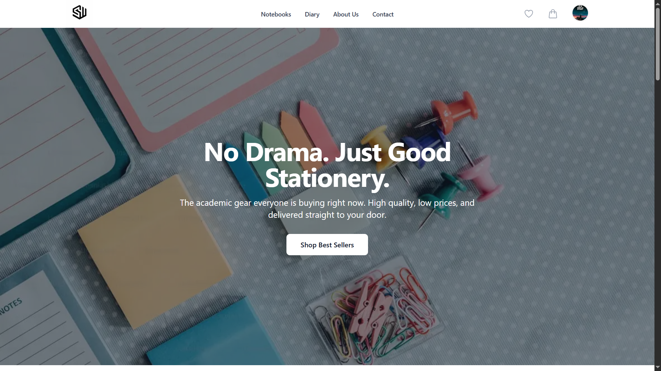661x371 pixels.
Task: Click the 'No Drama. Just Good Stationery.' heading
Action: (327, 165)
